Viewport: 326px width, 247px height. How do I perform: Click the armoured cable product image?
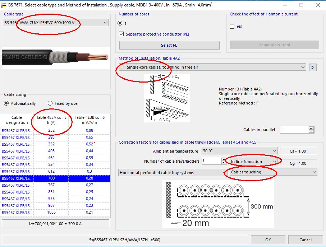pos(56,58)
